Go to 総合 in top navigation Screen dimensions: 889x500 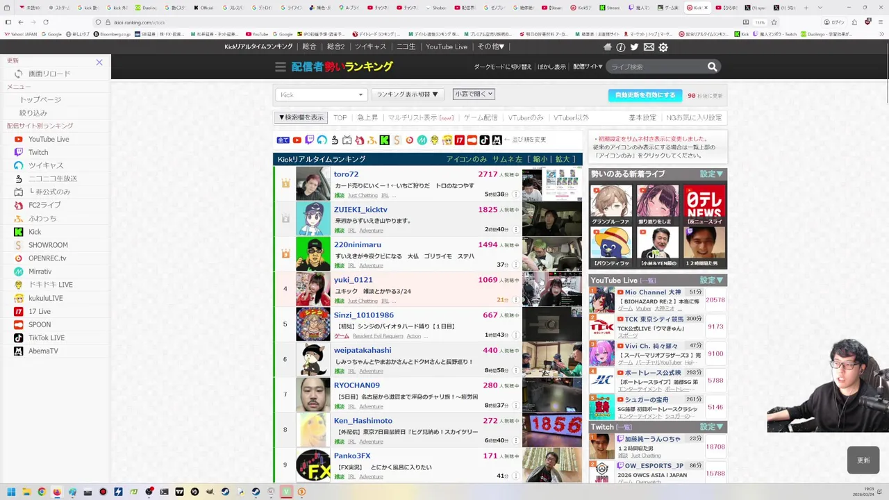click(309, 47)
